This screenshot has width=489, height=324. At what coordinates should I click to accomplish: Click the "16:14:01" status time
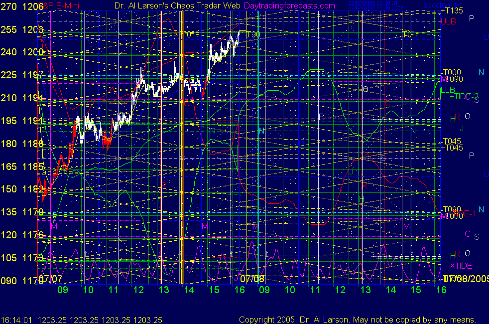(16, 320)
